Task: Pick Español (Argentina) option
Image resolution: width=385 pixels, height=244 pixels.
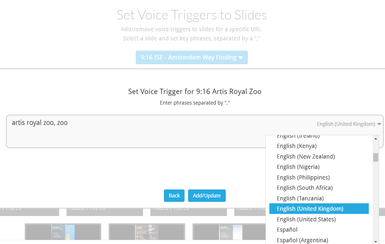Action: [302, 240]
